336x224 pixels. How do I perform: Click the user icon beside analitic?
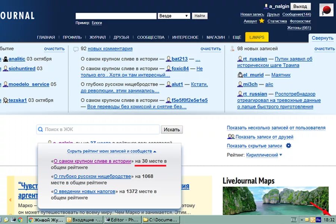click(6, 59)
